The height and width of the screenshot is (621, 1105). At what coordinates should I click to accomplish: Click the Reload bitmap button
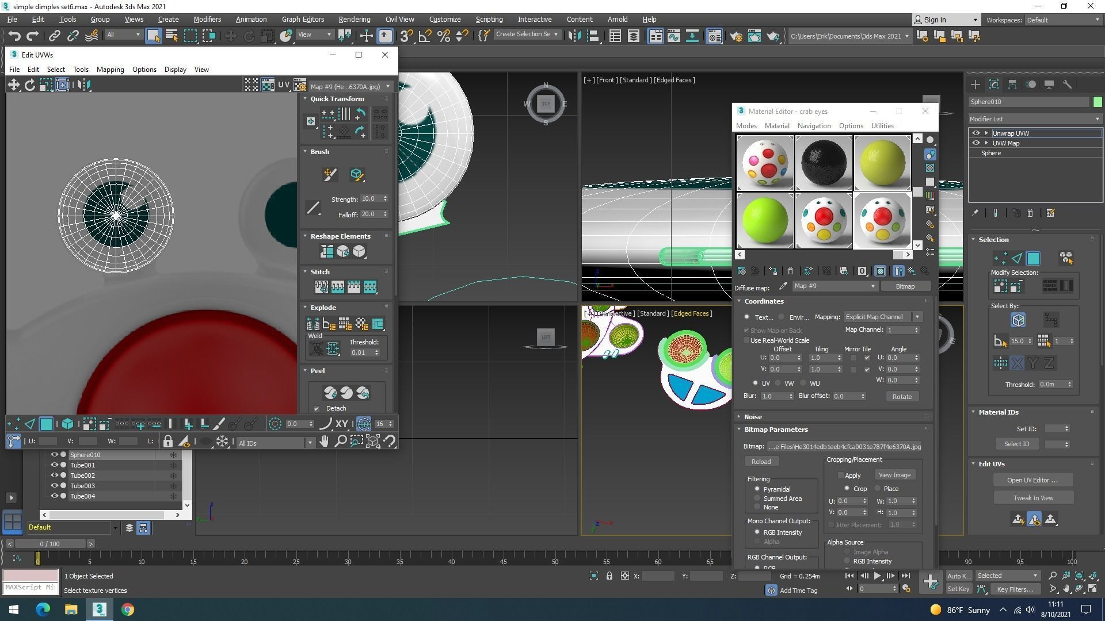click(760, 462)
